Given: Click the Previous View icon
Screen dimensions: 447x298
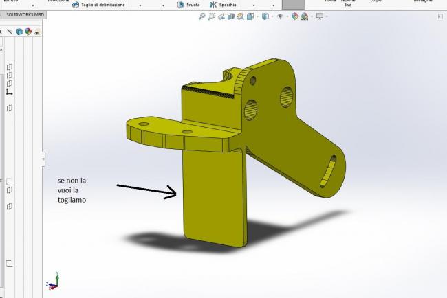Looking at the screenshot, I should pyautogui.click(x=222, y=16).
